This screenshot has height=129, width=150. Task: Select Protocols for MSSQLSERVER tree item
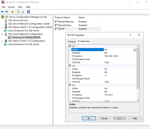coord(26,37)
